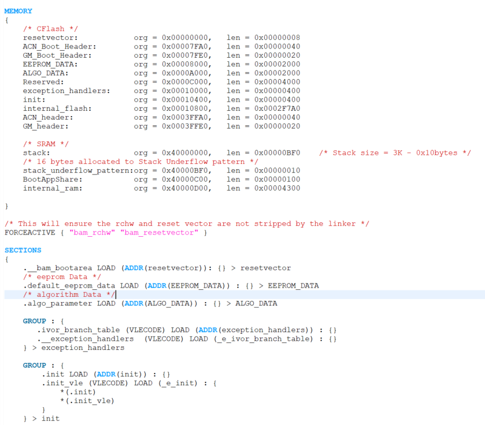Click the first GROUP keyword
Image resolution: width=485 pixels, height=425 pixels.
(34, 320)
